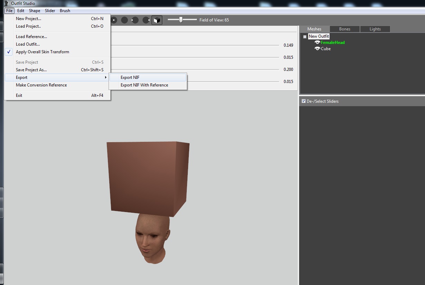Viewport: 425px width, 285px height.
Task: Choose Load Reference... menu entry
Action: 57,37
